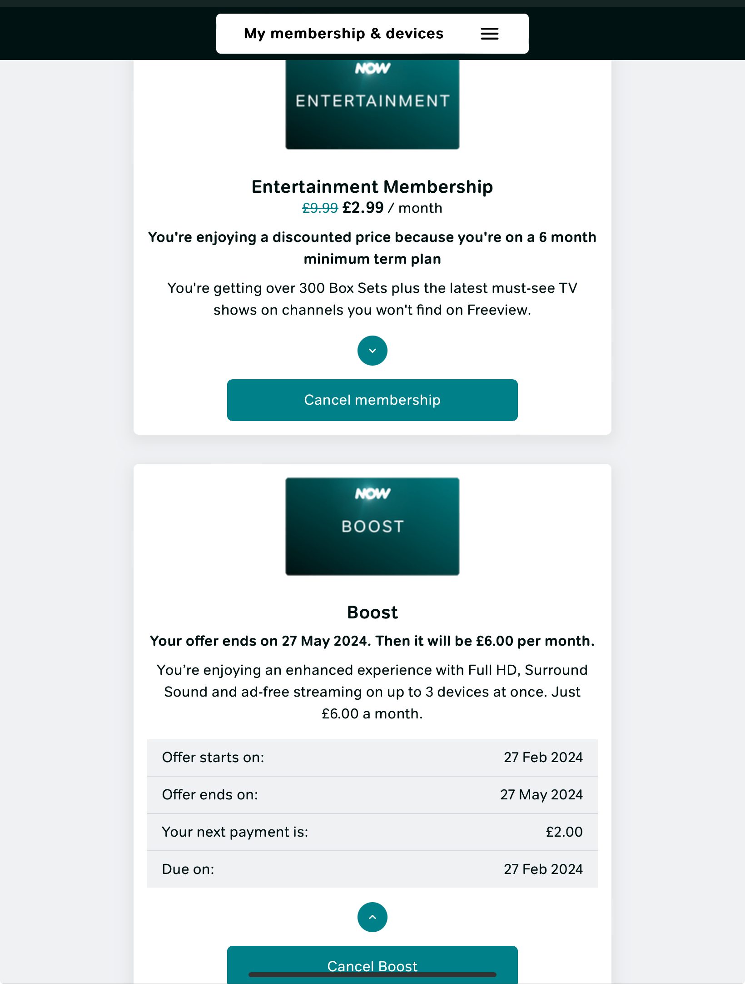Click the up chevron circle above Cancel Boost
Viewport: 745px width, 984px height.
click(372, 917)
